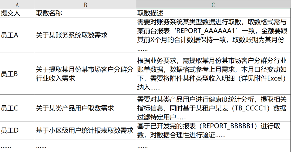Select cell 关于提取某月份某市场客户分群分行业收入需求
Viewport: 291px width, 152px height.
click(85, 74)
